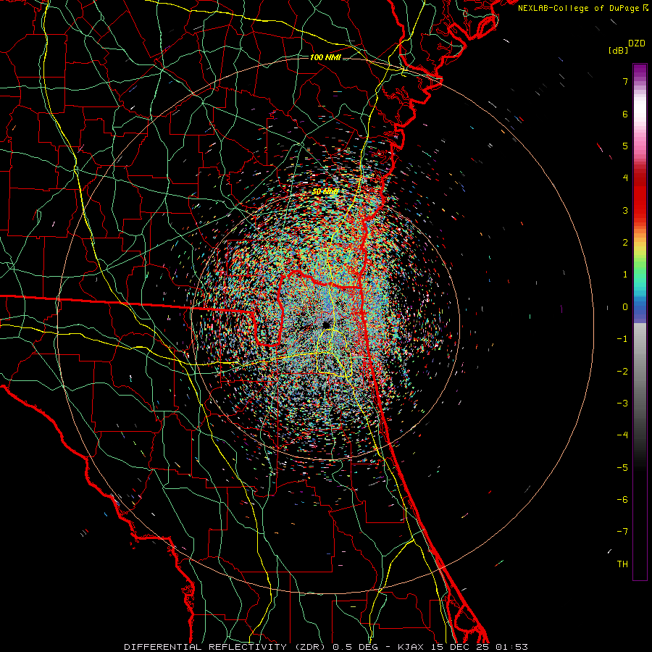Click the DIFFERENTIAL REFLECTIVITY (ZDR) caption title

[x=225, y=647]
